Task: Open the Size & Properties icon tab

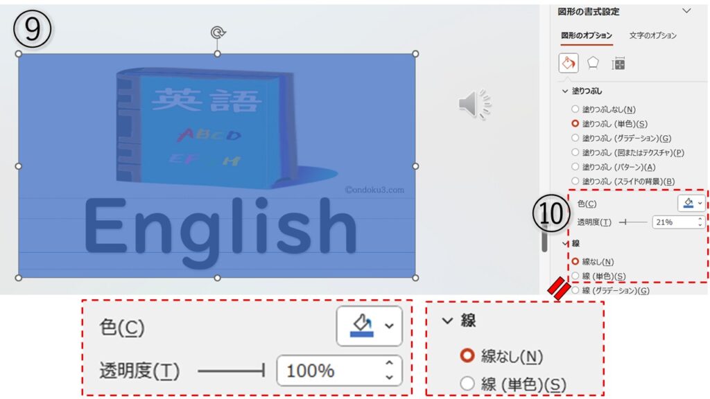Action: 618,64
